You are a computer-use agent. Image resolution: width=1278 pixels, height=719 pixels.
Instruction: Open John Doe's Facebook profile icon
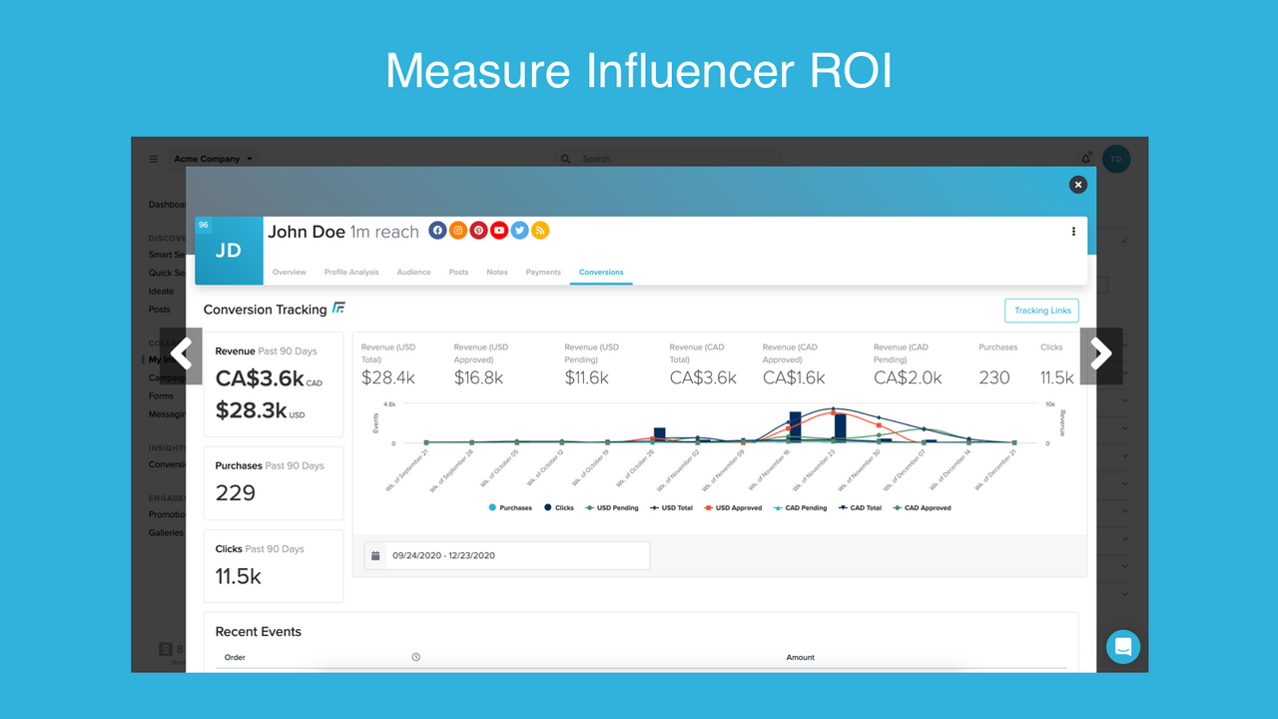coord(437,230)
